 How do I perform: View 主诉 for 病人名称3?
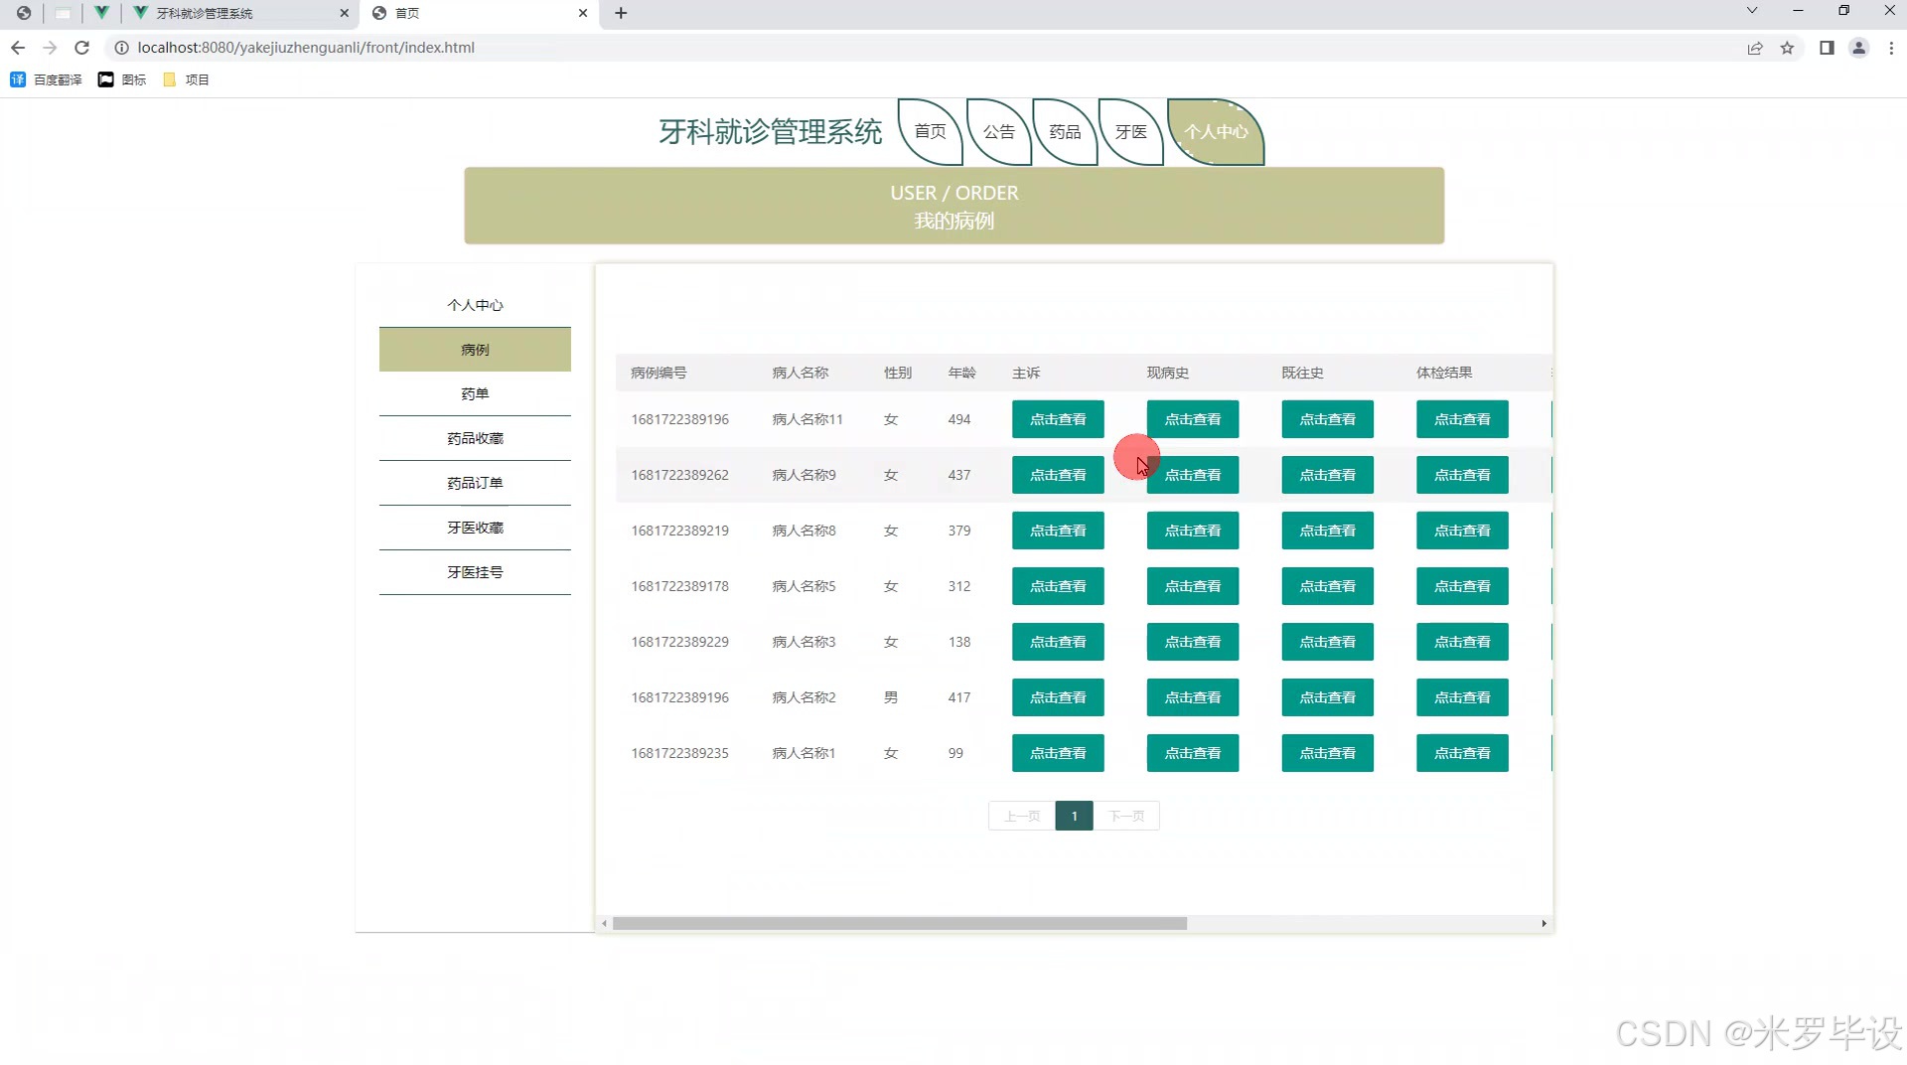[x=1058, y=642]
